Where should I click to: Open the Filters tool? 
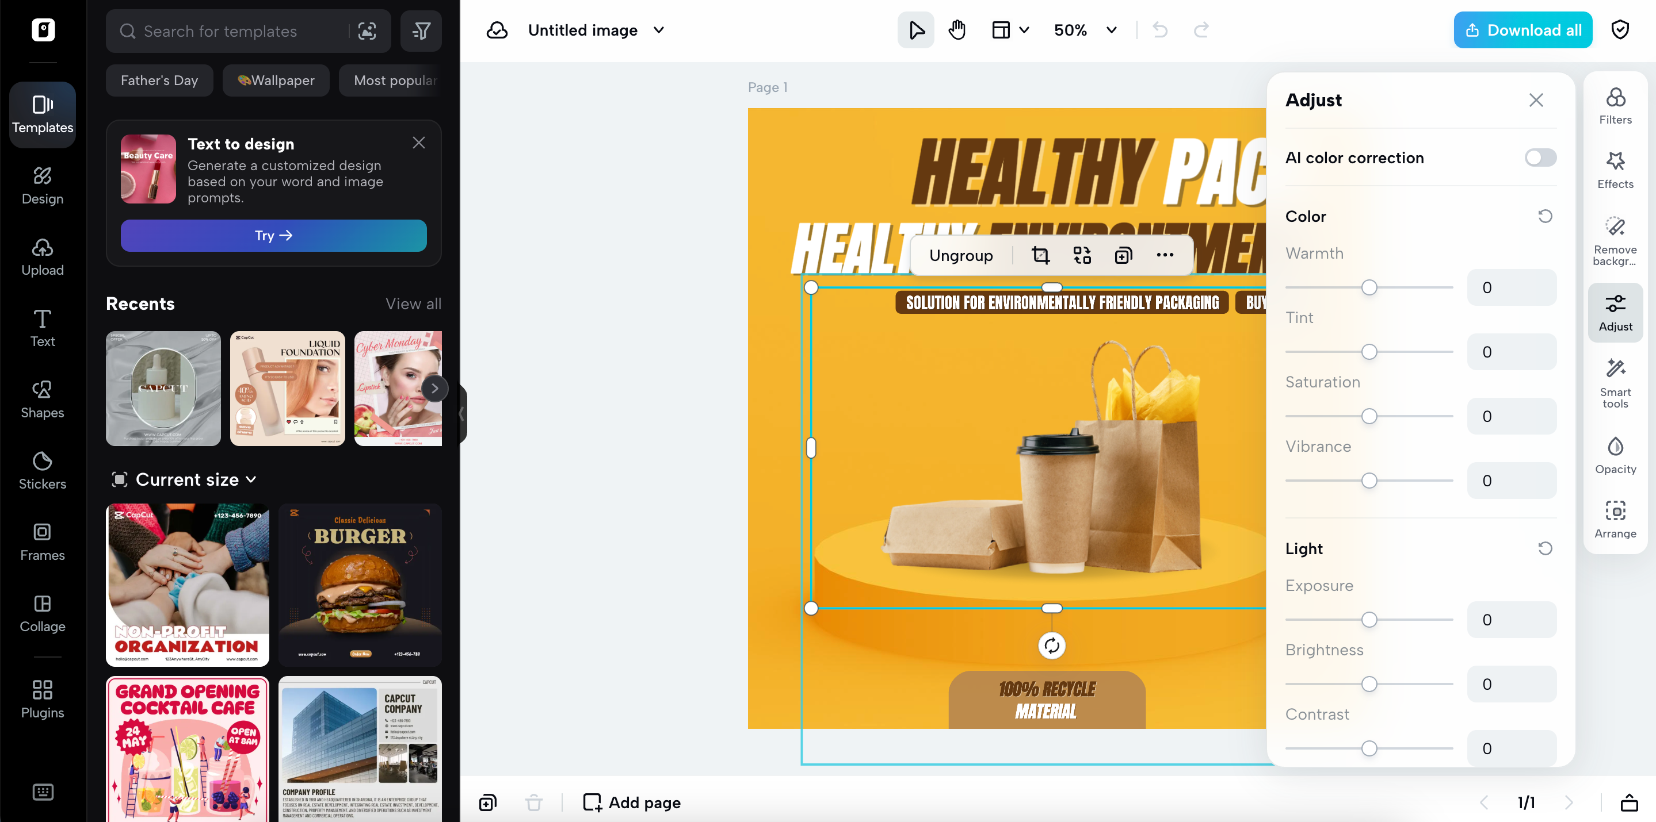click(1615, 106)
